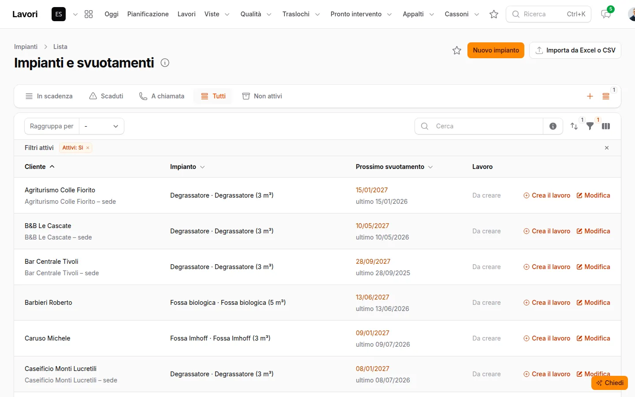The image size is (635, 397).
Task: Add a new view with plus icon
Action: coord(590,96)
